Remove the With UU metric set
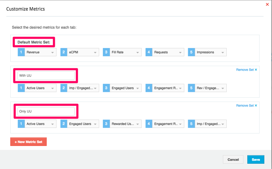 [x=246, y=70]
